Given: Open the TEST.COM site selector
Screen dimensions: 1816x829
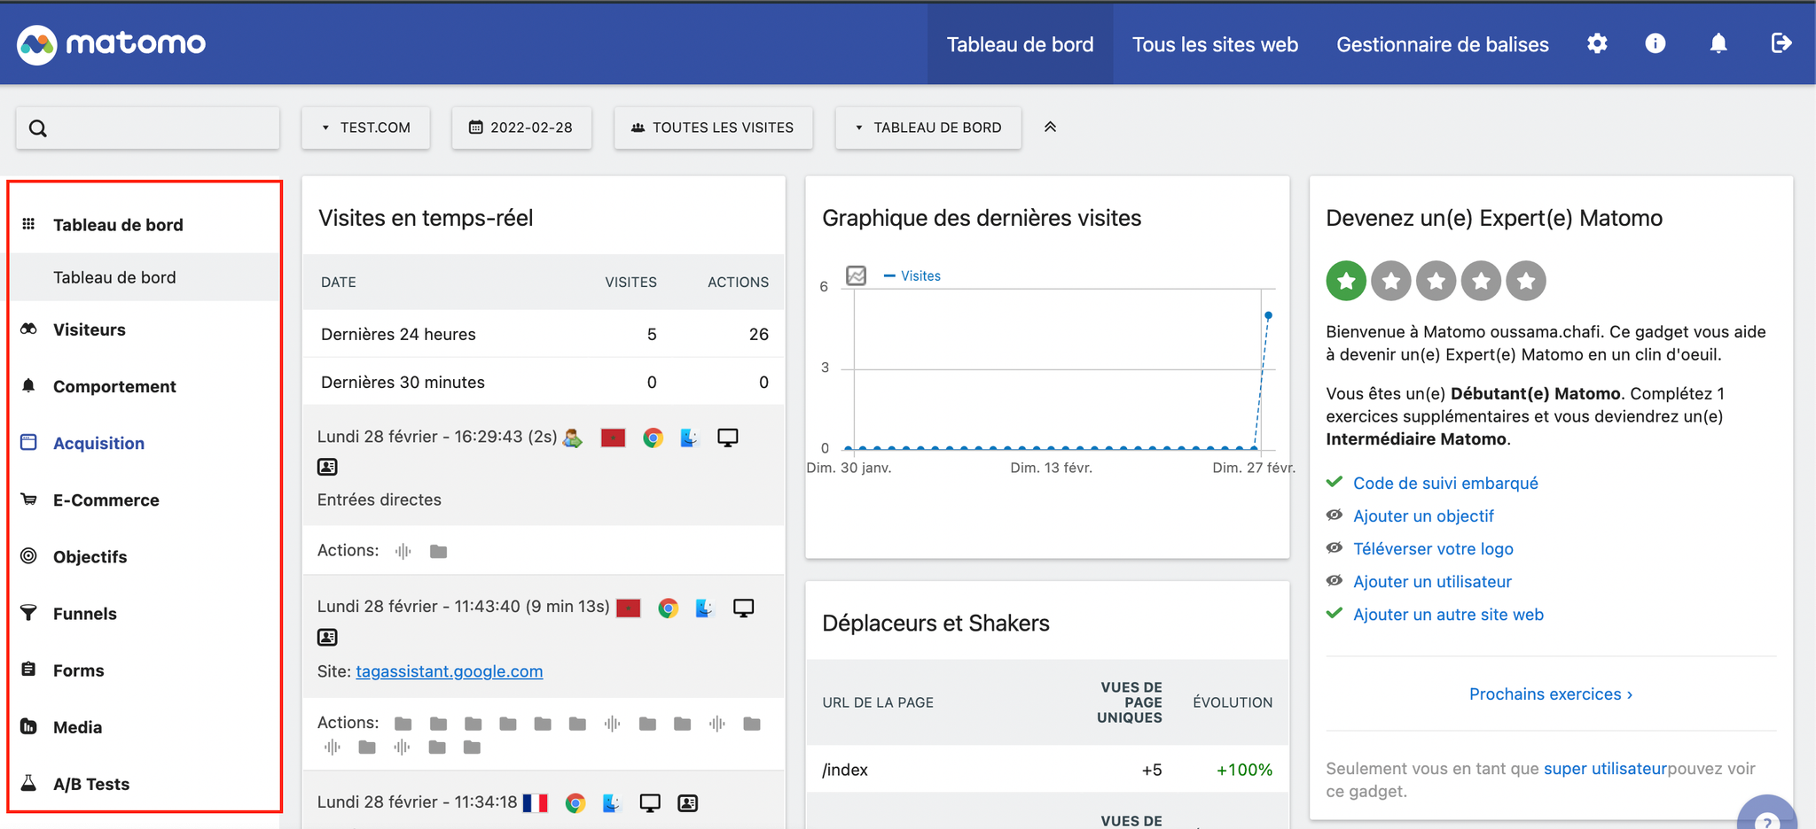Looking at the screenshot, I should 365,128.
